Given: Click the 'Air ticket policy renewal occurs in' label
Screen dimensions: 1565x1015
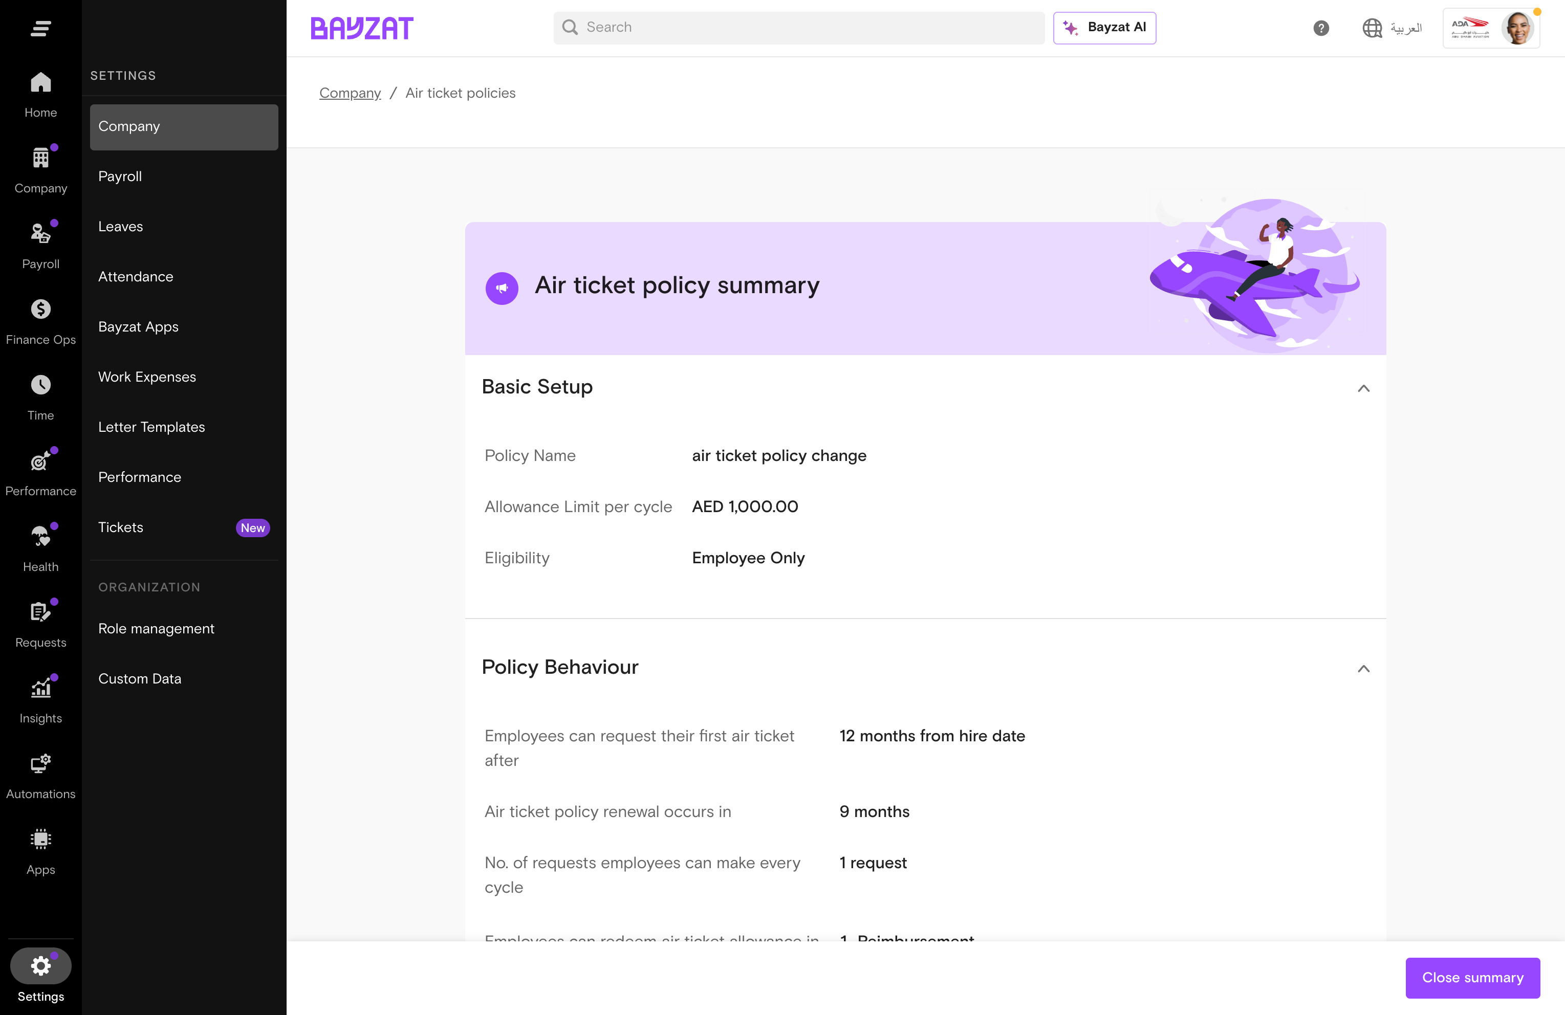Looking at the screenshot, I should (607, 811).
